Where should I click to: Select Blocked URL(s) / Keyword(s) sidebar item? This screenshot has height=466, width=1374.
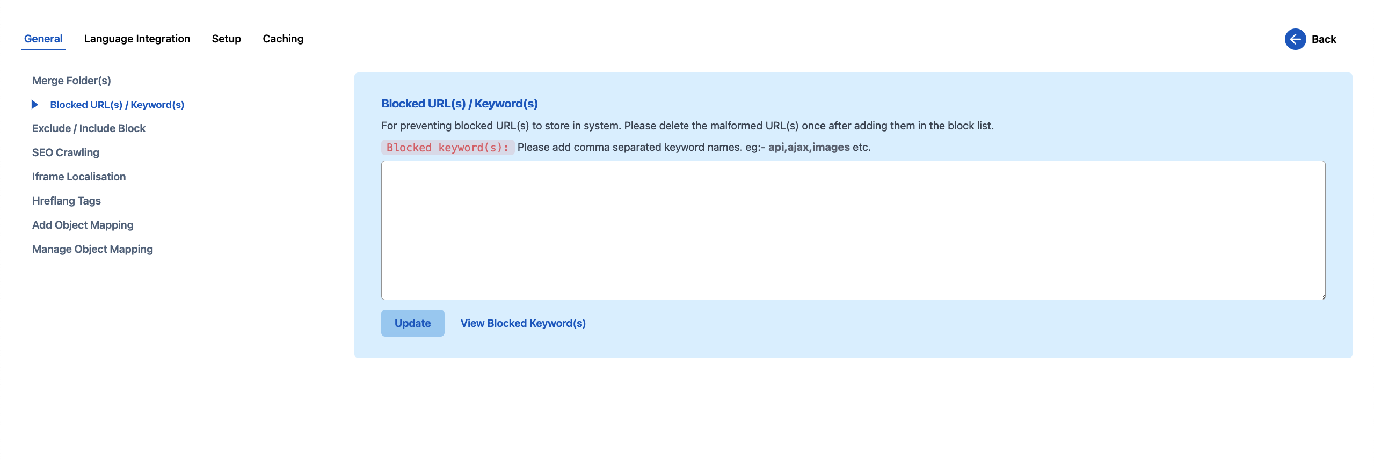(117, 105)
